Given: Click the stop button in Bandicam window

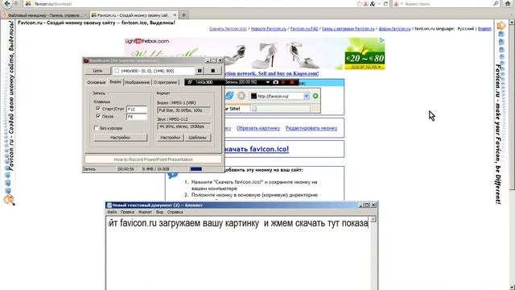Looking at the screenshot, I should [212, 71].
